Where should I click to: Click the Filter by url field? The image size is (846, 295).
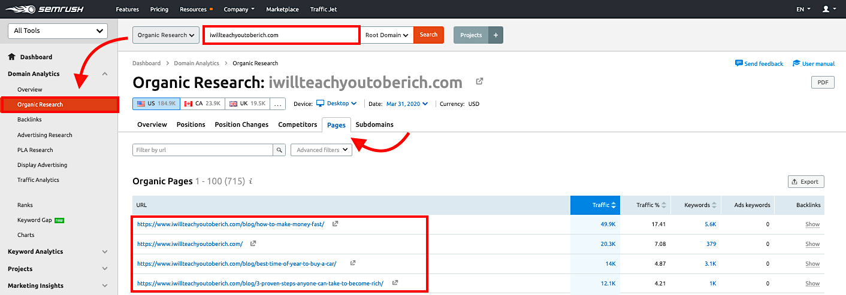click(x=203, y=150)
